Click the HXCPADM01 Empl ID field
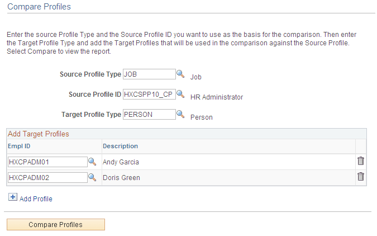The width and height of the screenshot is (377, 236). pyautogui.click(x=47, y=162)
